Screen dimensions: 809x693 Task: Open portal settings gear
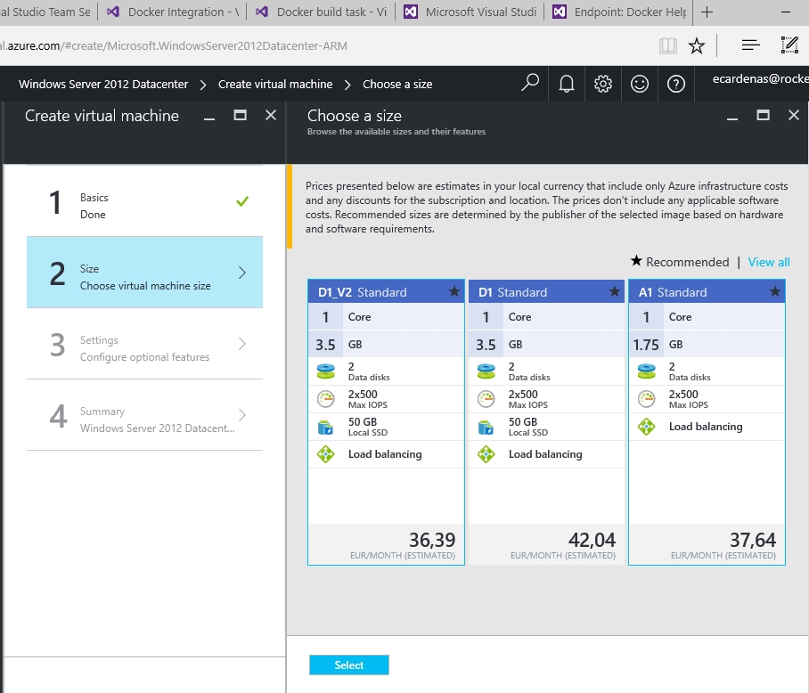[602, 84]
